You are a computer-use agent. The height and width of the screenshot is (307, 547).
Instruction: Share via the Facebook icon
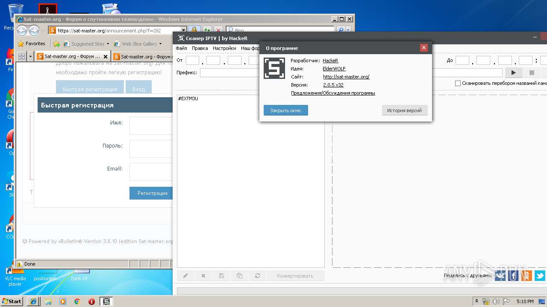(514, 276)
